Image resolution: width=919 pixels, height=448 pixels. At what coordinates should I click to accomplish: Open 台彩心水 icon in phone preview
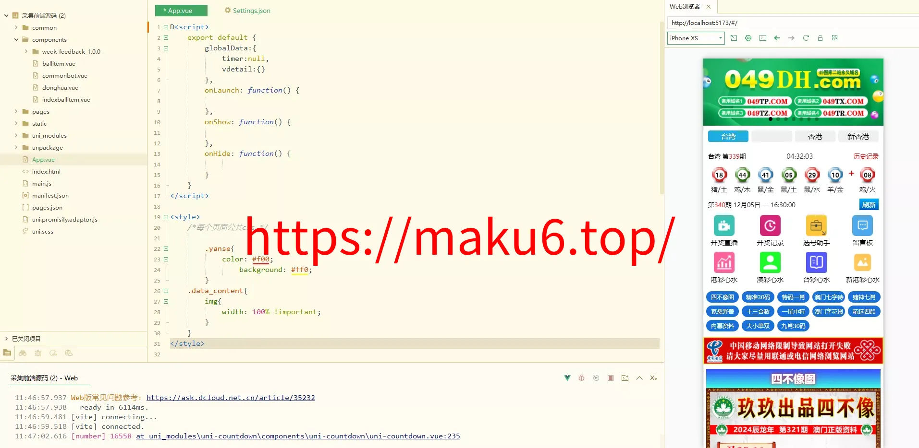click(x=816, y=262)
